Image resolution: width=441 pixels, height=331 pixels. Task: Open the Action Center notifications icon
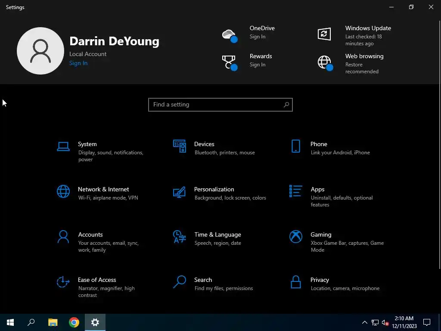coord(427,322)
